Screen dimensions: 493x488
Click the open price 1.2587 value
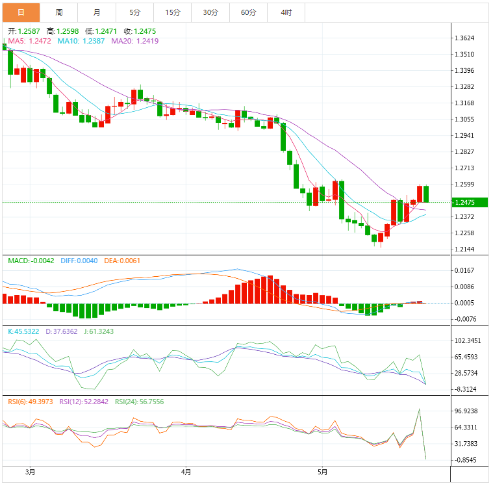click(29, 31)
